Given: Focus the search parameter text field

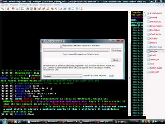Looking at the screenshot, I should tap(77, 60).
